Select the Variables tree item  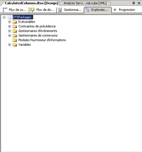(24, 44)
